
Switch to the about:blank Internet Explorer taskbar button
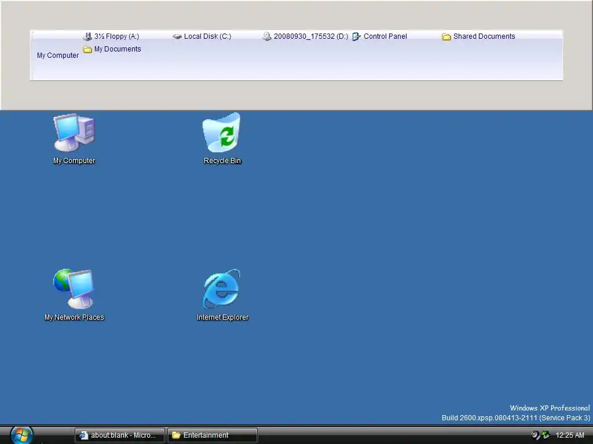click(119, 435)
